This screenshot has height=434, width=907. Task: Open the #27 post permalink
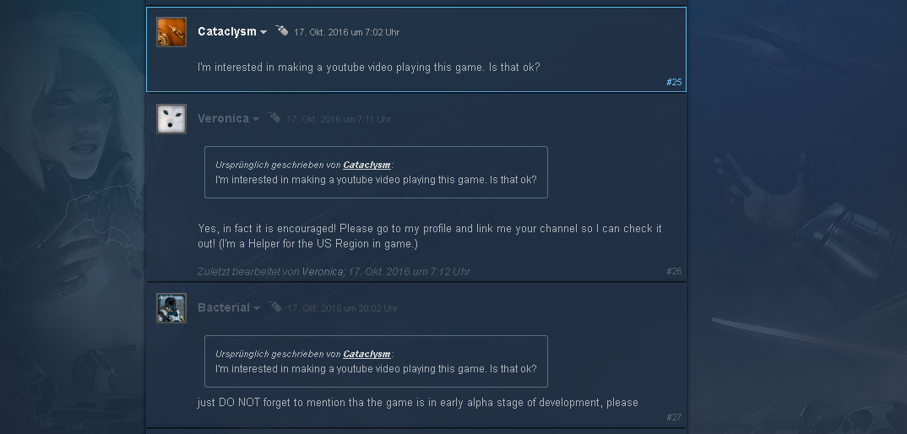click(674, 417)
